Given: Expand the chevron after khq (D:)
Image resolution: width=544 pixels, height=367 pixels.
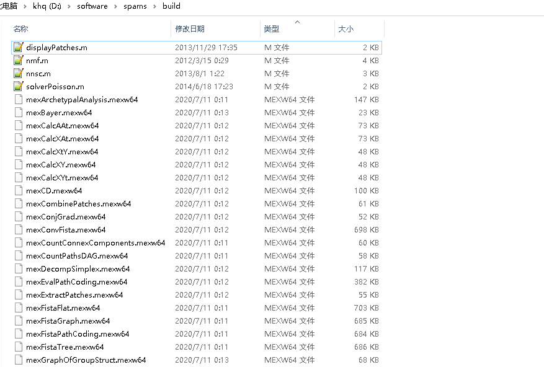Looking at the screenshot, I should pyautogui.click(x=69, y=6).
